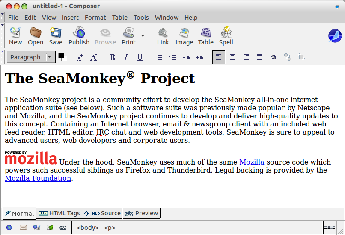This screenshot has width=345, height=235.
Task: Insert an image using Image icon
Action: [184, 36]
